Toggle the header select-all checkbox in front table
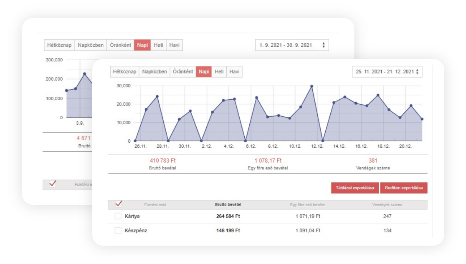 click(118, 204)
